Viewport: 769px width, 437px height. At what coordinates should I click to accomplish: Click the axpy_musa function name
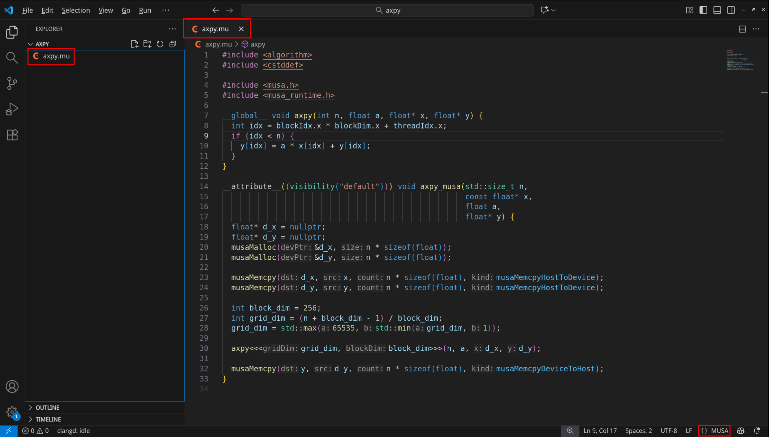click(x=440, y=187)
